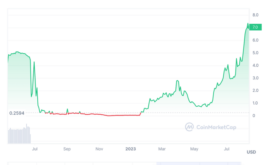Image resolution: width=271 pixels, height=165 pixels.
Task: Select the Nov marker on time axis
Action: tap(99, 149)
